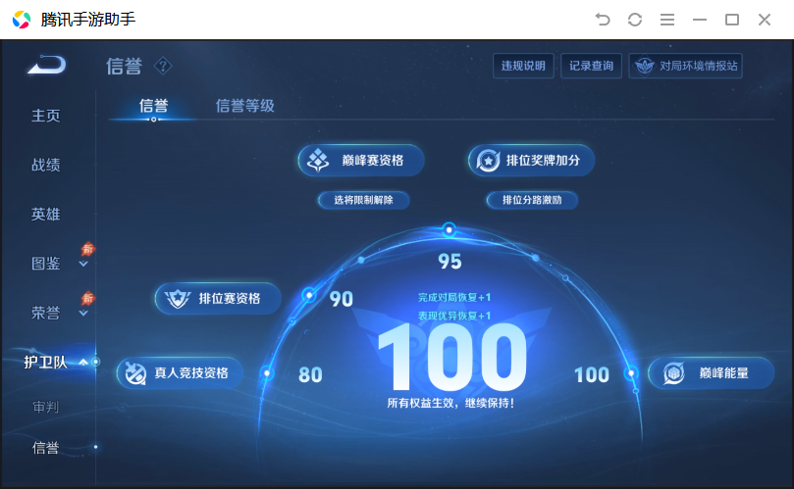The image size is (794, 489).
Task: Select the 信誉 tab
Action: pos(153,106)
